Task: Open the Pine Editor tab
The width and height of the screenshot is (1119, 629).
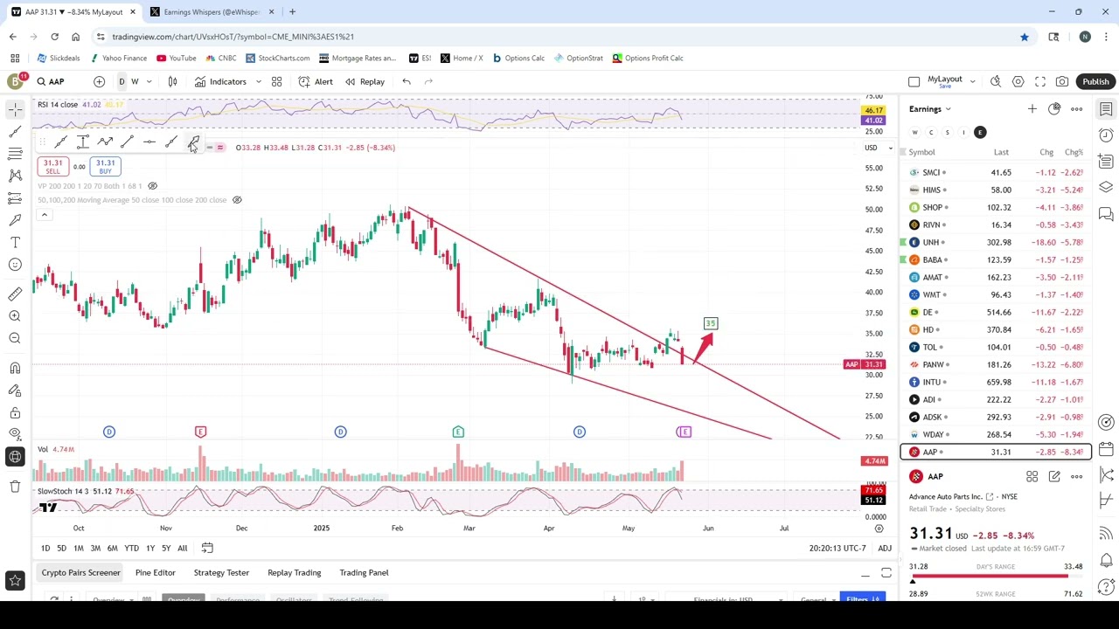Action: (x=155, y=572)
